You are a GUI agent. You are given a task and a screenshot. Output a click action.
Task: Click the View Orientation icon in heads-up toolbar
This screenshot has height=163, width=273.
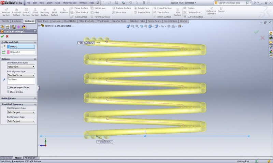click(150, 26)
